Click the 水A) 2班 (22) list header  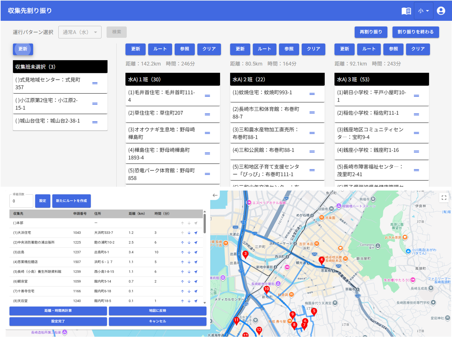click(x=277, y=79)
